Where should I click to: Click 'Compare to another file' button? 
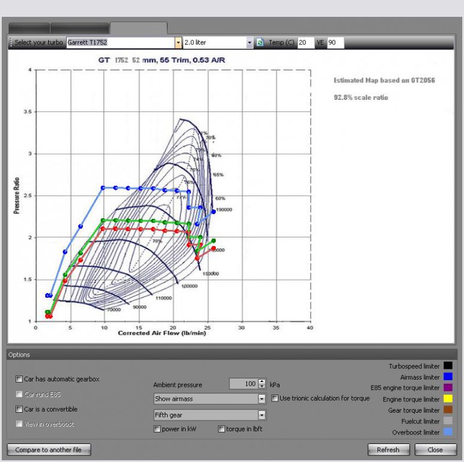pyautogui.click(x=49, y=449)
